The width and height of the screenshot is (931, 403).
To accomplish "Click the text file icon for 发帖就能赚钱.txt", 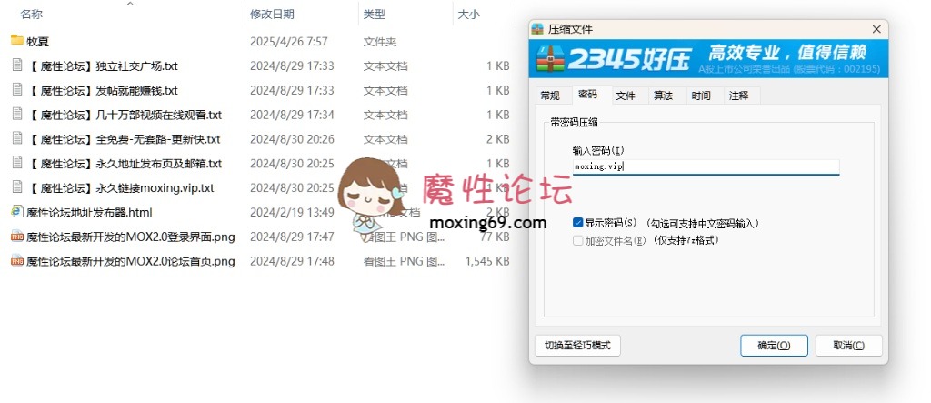I will pyautogui.click(x=17, y=90).
